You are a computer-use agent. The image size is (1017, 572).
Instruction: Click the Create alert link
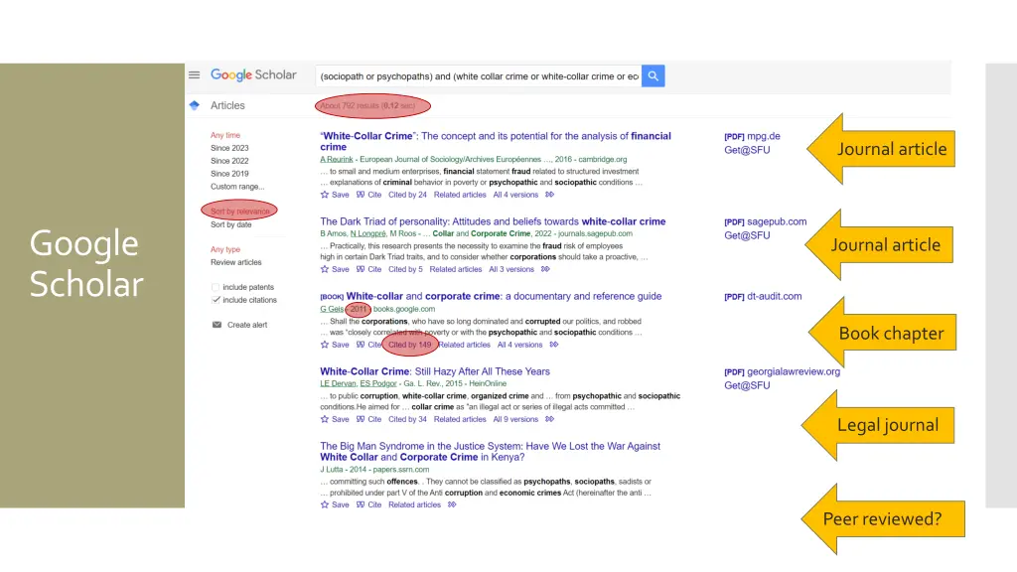click(247, 325)
